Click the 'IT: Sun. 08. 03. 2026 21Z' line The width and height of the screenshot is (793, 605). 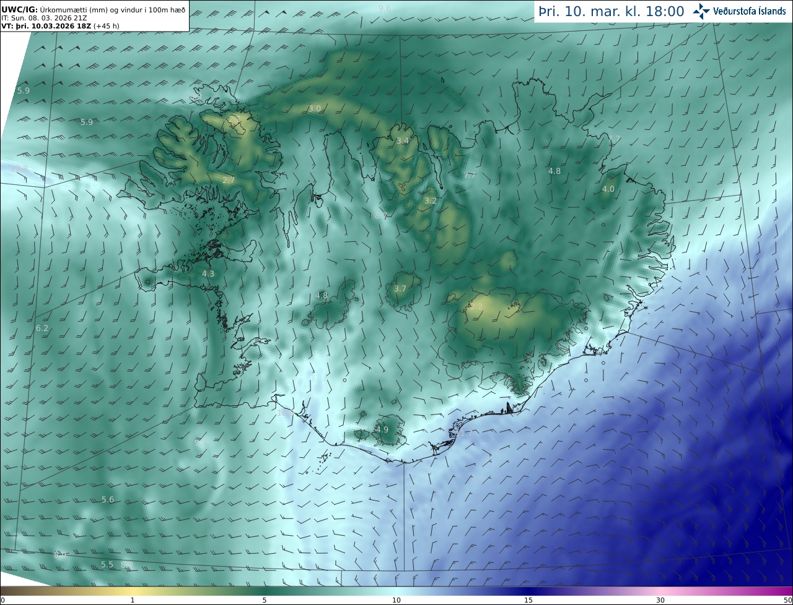(43, 18)
